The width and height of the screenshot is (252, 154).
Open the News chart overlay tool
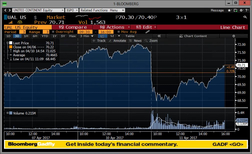click(x=135, y=41)
